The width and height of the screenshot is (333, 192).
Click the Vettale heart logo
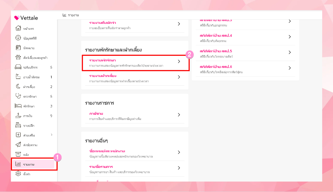17,18
